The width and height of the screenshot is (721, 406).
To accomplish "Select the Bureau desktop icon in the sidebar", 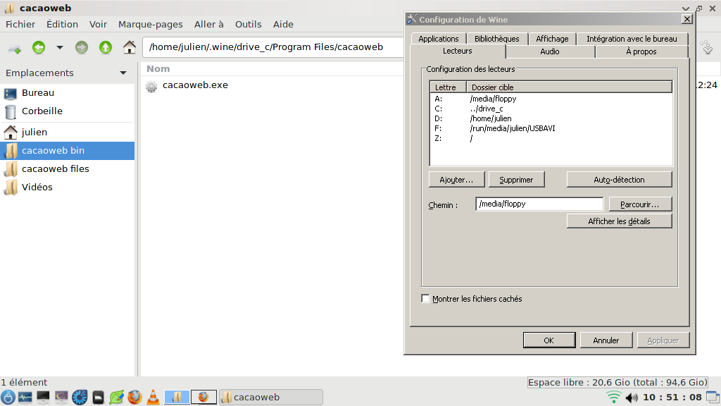I will [11, 94].
